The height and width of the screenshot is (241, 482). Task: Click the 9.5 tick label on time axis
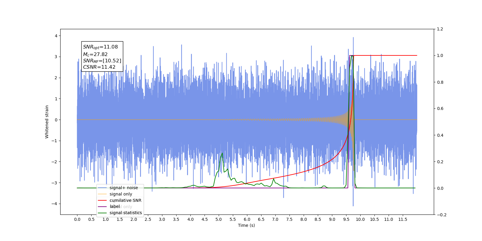pos(346,219)
